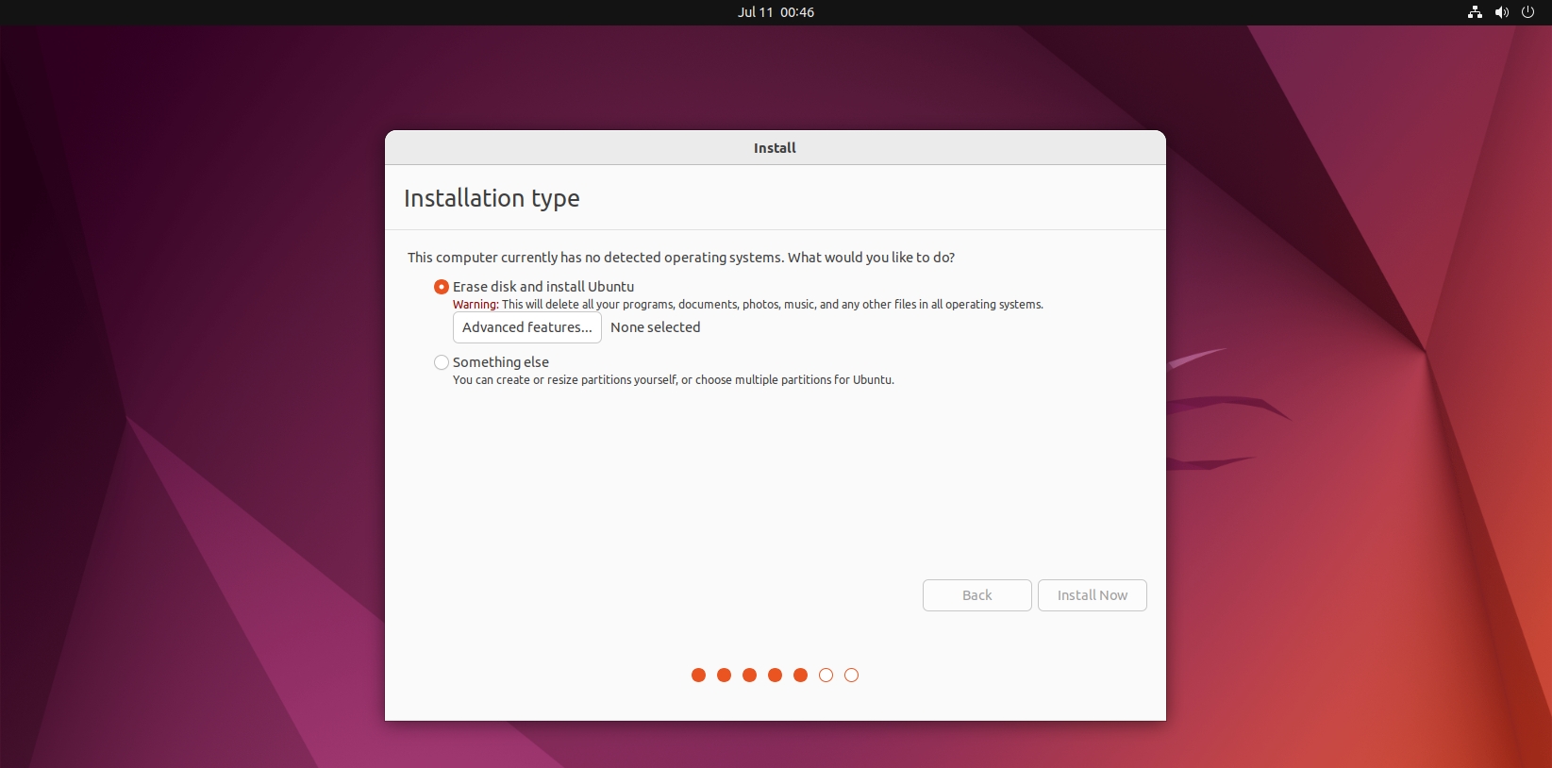Open the power menu icon in top bar
Viewport: 1552px width, 768px height.
click(1528, 12)
